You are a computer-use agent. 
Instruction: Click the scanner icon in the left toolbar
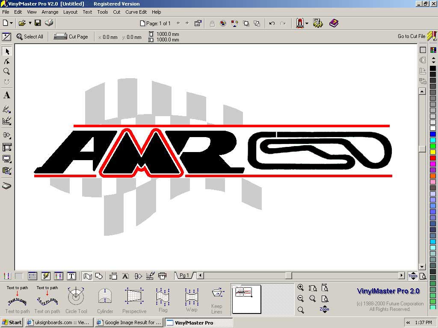tap(7, 186)
